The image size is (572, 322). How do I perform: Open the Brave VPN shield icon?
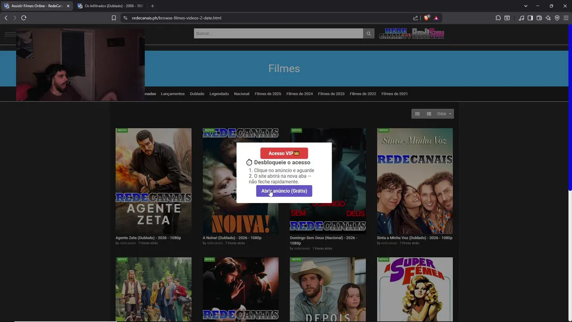557,18
